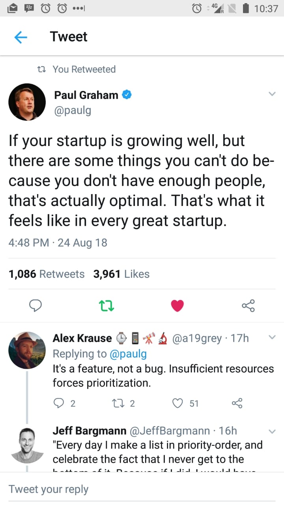The height and width of the screenshot is (505, 284).
Task: Open options chevron on Jeff Bargmann's reply
Action: [272, 431]
